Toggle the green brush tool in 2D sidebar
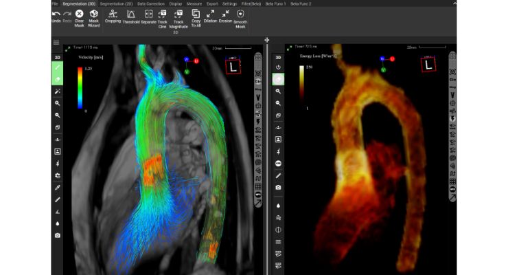508x275 pixels. click(58, 67)
